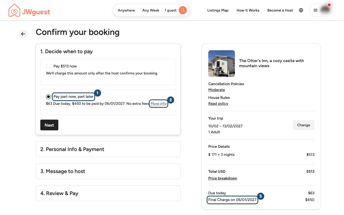The image size is (344, 215).
Task: Open the 1 guest selector
Action: point(170,10)
